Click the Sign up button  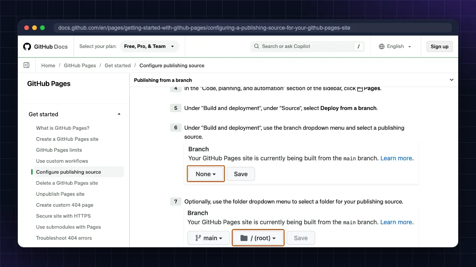click(440, 46)
